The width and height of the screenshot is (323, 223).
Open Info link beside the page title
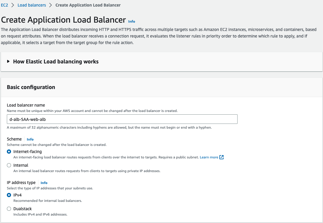(132, 21)
